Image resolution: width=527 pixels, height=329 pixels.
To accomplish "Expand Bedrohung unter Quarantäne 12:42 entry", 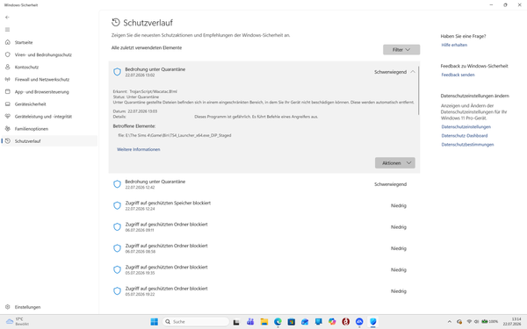I will pos(264,184).
